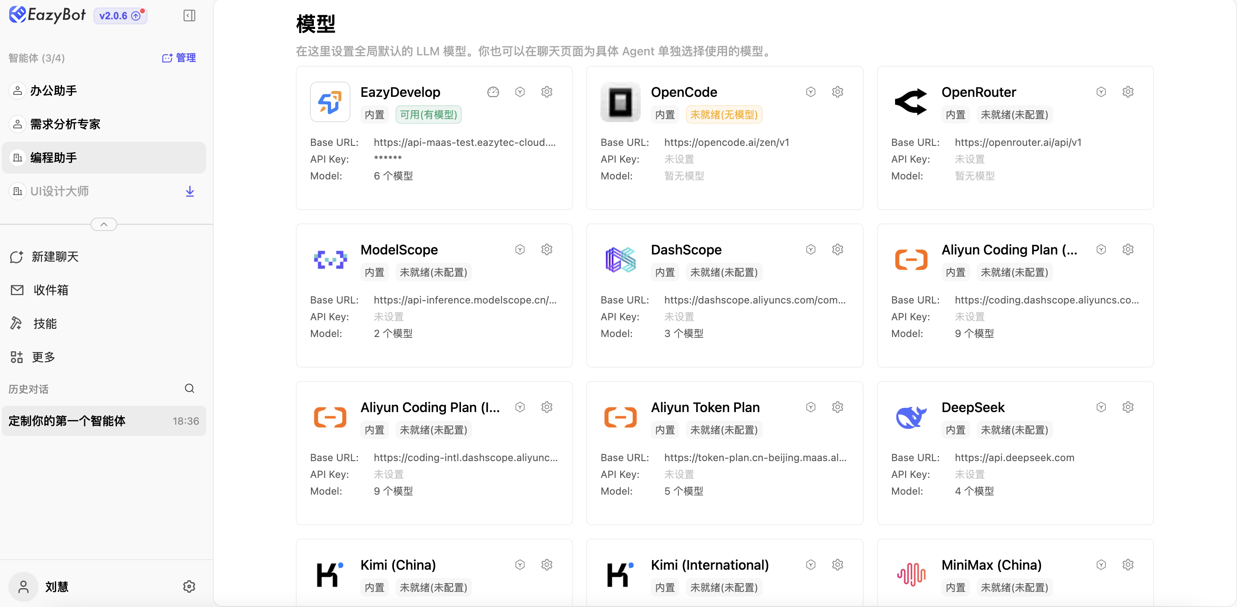
Task: Click the EazyDevelop card title
Action: 400,92
